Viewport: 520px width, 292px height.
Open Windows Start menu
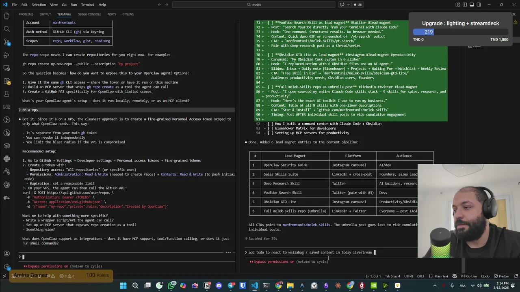(x=123, y=286)
